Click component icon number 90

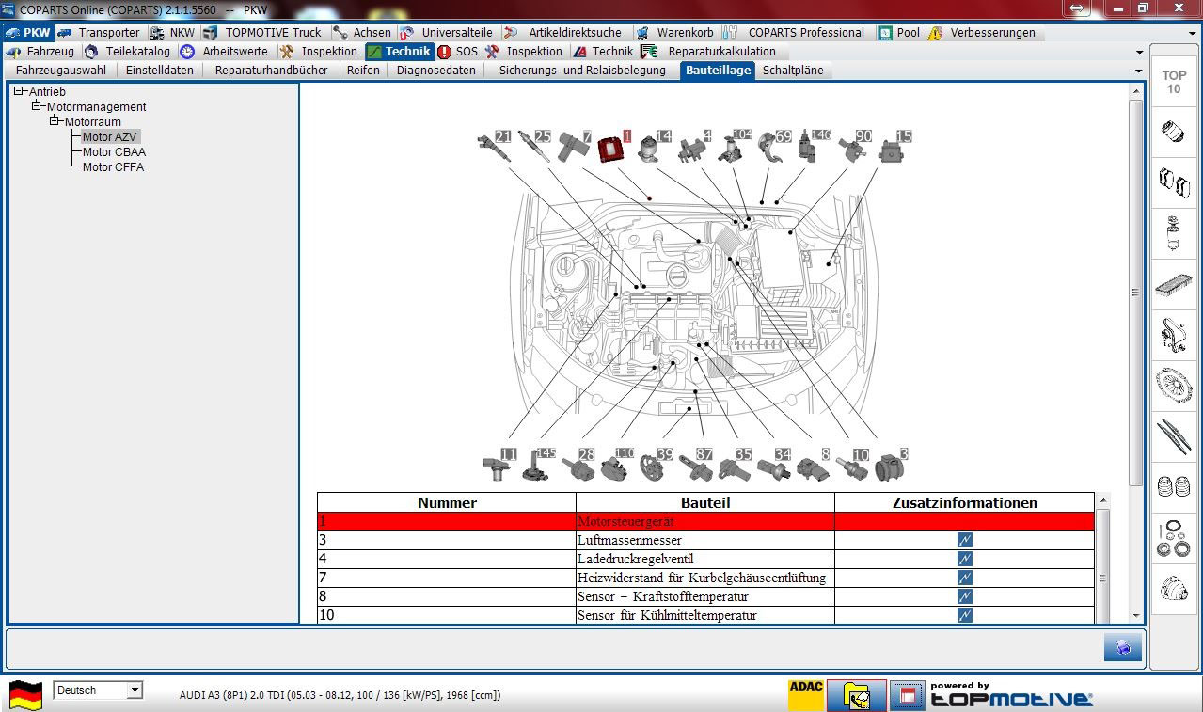click(x=855, y=146)
